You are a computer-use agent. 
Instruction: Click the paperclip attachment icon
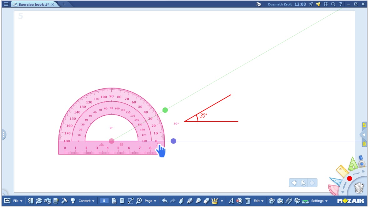[x=288, y=201]
